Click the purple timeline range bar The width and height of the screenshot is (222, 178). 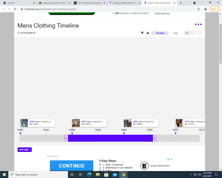110,138
